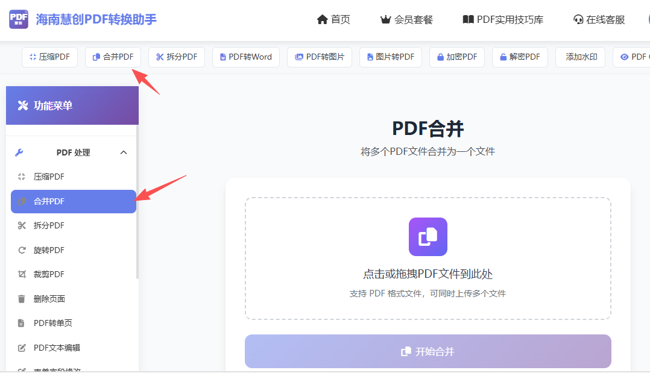650x373 pixels.
Task: Click the 将多个PDF文件合并为一个文件 subtitle
Action: 428,152
